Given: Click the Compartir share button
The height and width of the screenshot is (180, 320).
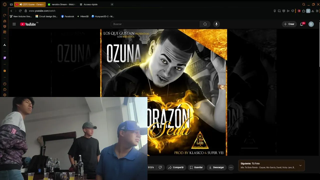Looking at the screenshot, I should coord(176,167).
